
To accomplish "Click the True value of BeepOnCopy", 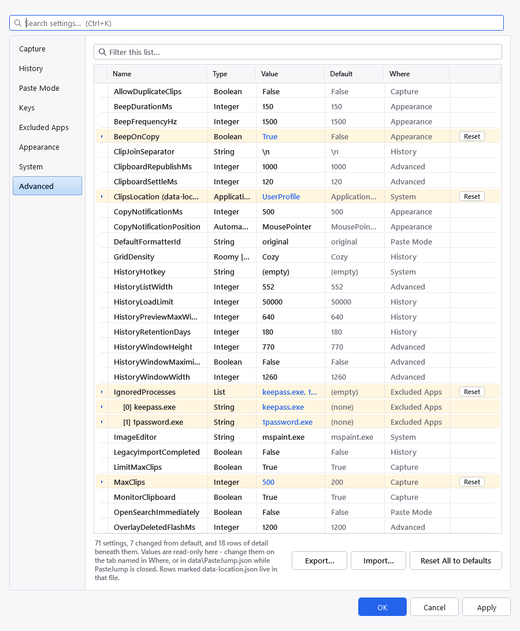I will click(270, 136).
